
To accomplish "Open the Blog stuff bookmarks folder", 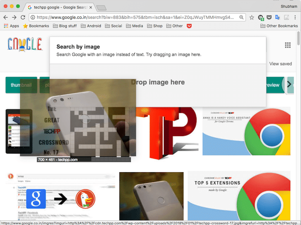I will tap(64, 26).
